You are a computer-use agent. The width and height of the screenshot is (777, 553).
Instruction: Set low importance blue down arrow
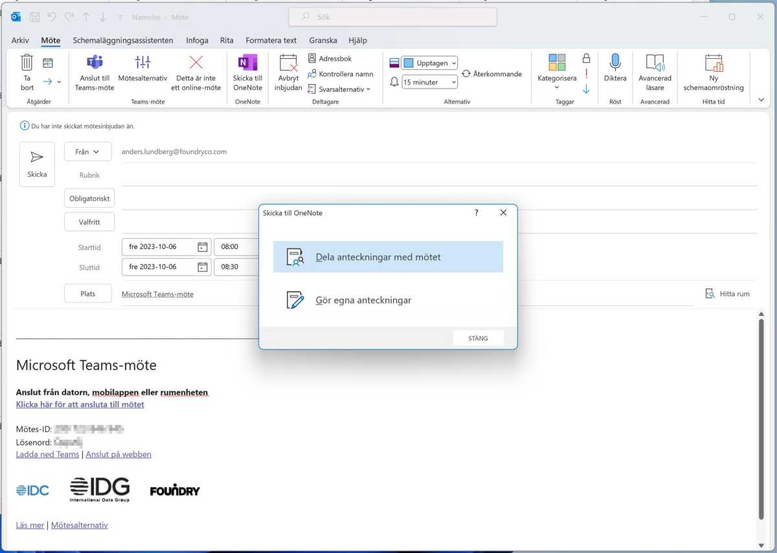coord(586,89)
